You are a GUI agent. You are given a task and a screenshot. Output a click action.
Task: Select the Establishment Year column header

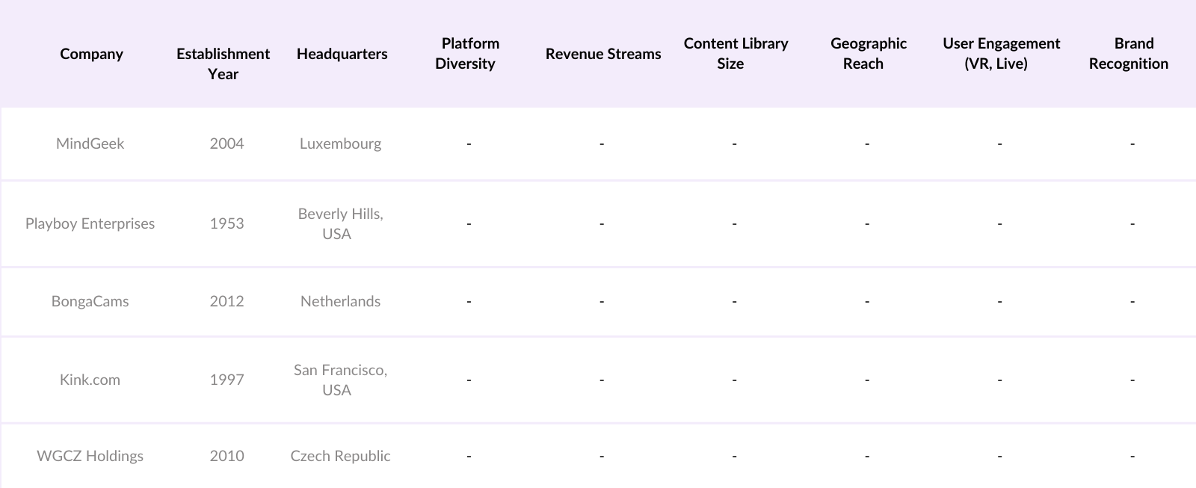click(x=223, y=64)
